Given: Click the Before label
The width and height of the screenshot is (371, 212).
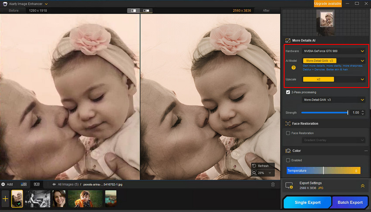Looking at the screenshot, I should click(14, 10).
